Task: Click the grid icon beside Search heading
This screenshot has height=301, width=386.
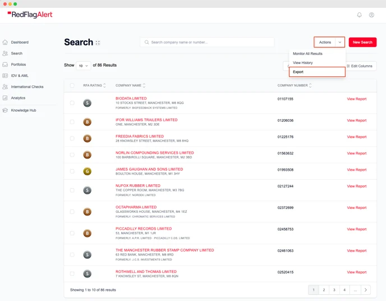Action: [98, 43]
